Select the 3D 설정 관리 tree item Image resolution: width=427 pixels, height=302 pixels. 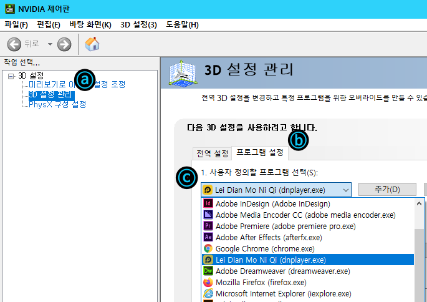(x=52, y=95)
